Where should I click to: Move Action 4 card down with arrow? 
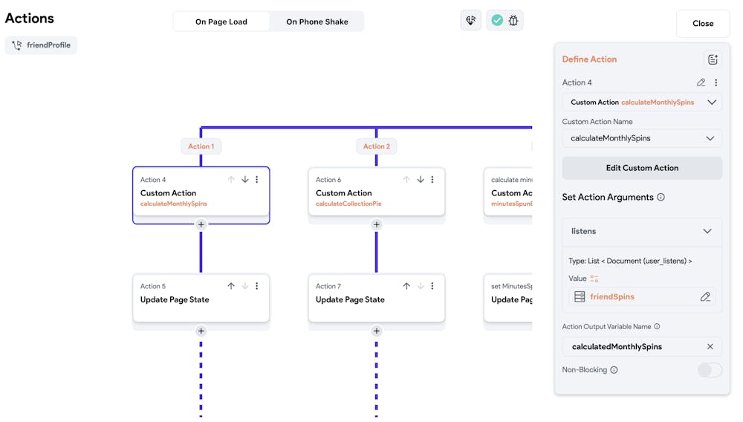pyautogui.click(x=244, y=180)
